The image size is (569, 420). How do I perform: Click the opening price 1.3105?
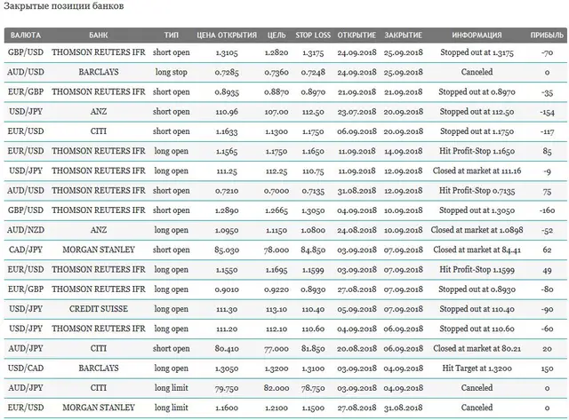227,52
